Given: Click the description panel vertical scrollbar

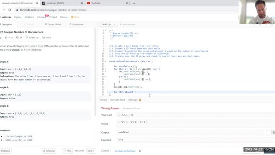Looking at the screenshot, I should 95,72.
